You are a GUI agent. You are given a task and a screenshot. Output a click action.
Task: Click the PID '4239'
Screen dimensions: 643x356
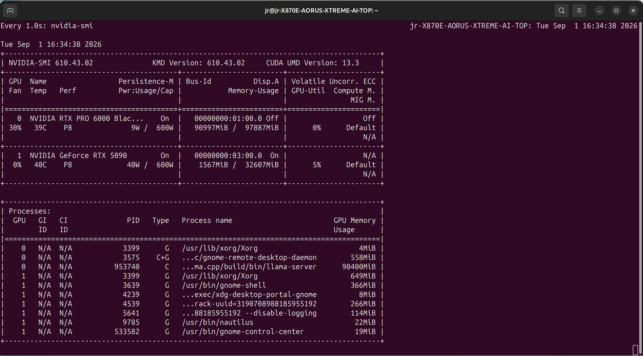point(131,295)
